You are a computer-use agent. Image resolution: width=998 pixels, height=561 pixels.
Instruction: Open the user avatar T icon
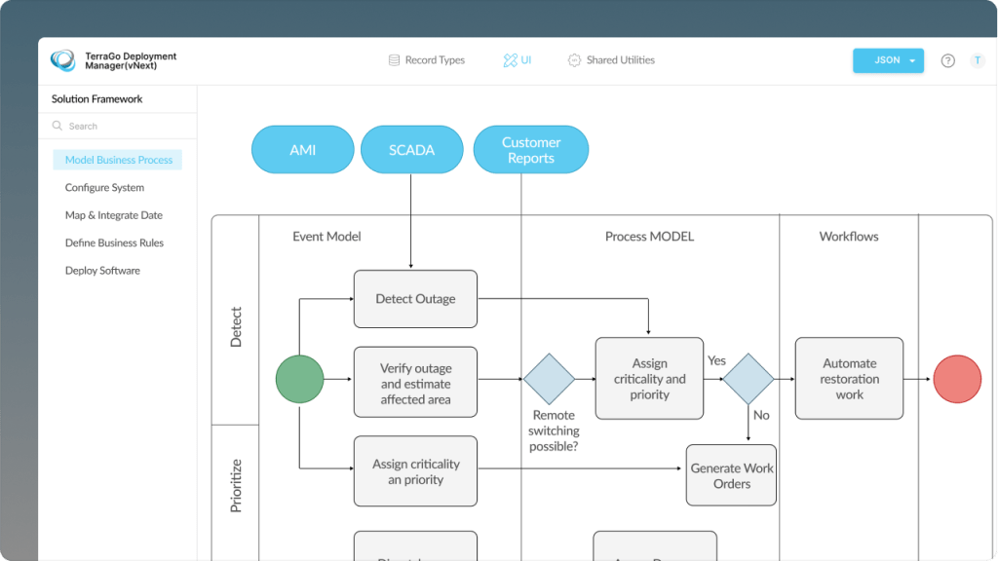[x=977, y=60]
